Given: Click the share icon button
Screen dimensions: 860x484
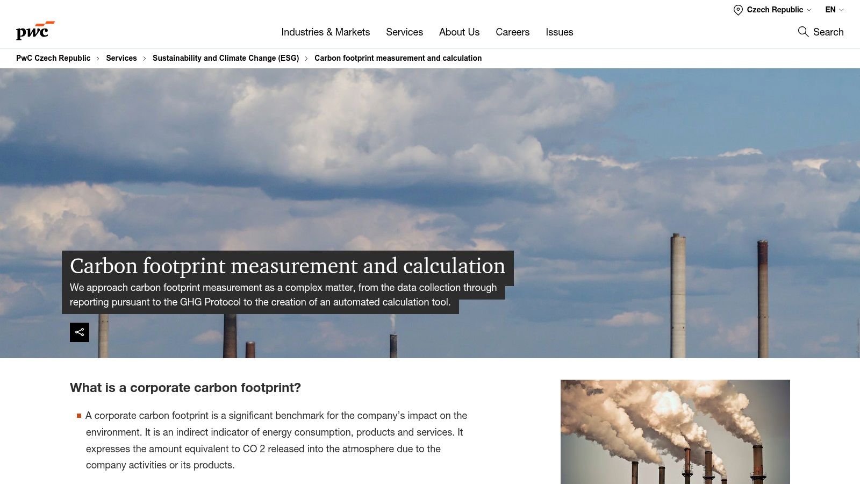Looking at the screenshot, I should coord(80,332).
